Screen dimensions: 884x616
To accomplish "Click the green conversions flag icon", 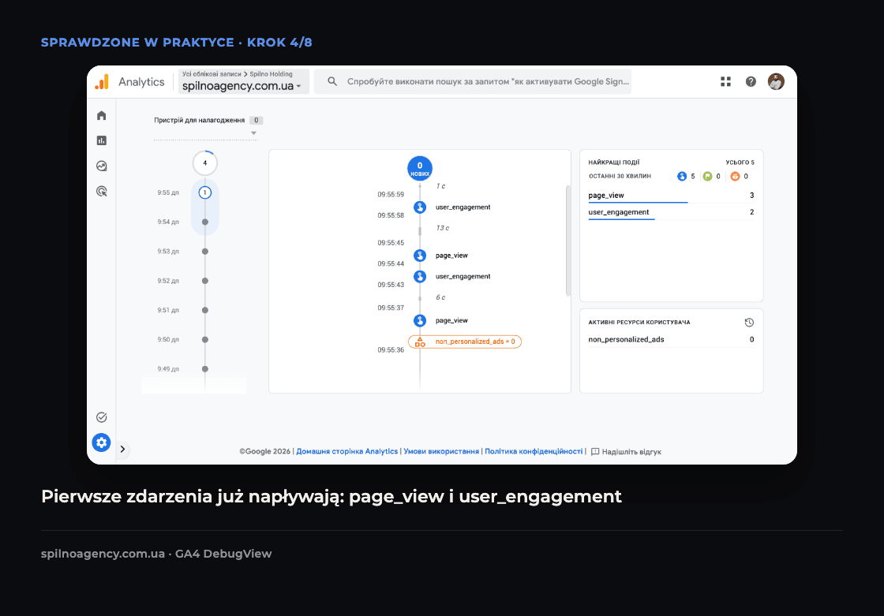I will pos(707,177).
